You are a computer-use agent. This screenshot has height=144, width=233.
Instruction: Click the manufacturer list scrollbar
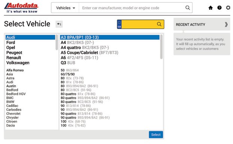(57, 42)
